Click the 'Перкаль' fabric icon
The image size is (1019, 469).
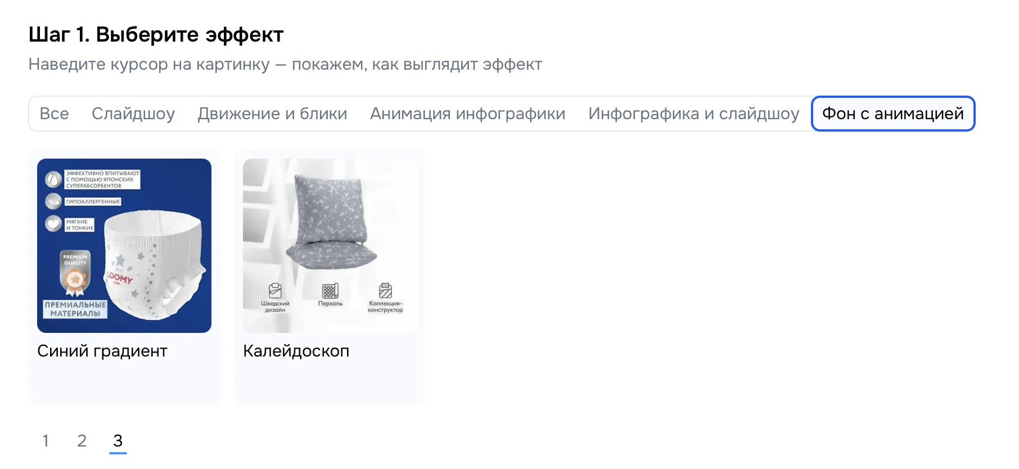point(330,291)
